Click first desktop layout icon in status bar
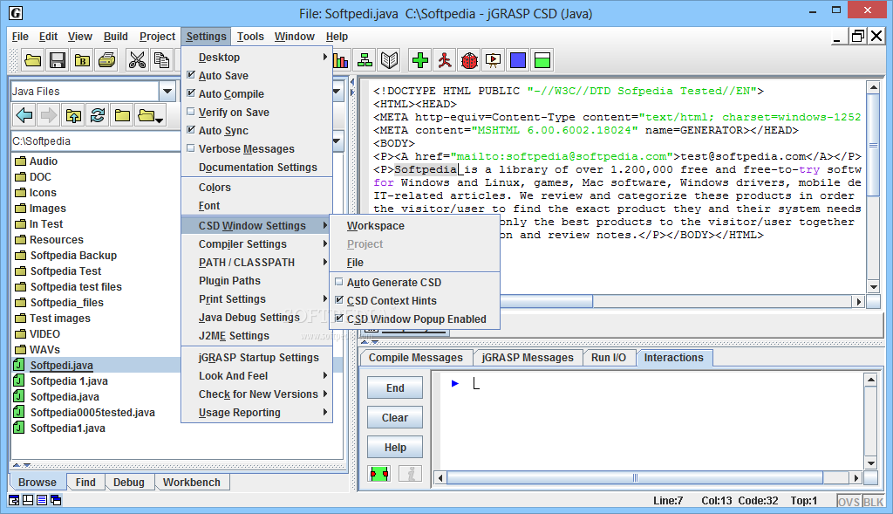This screenshot has height=514, width=893. click(x=14, y=500)
